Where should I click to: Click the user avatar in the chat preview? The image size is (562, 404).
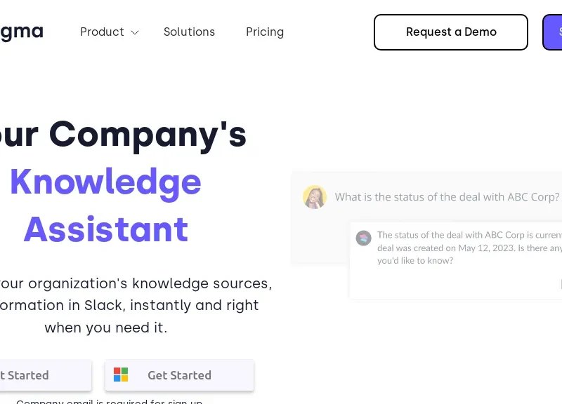315,197
